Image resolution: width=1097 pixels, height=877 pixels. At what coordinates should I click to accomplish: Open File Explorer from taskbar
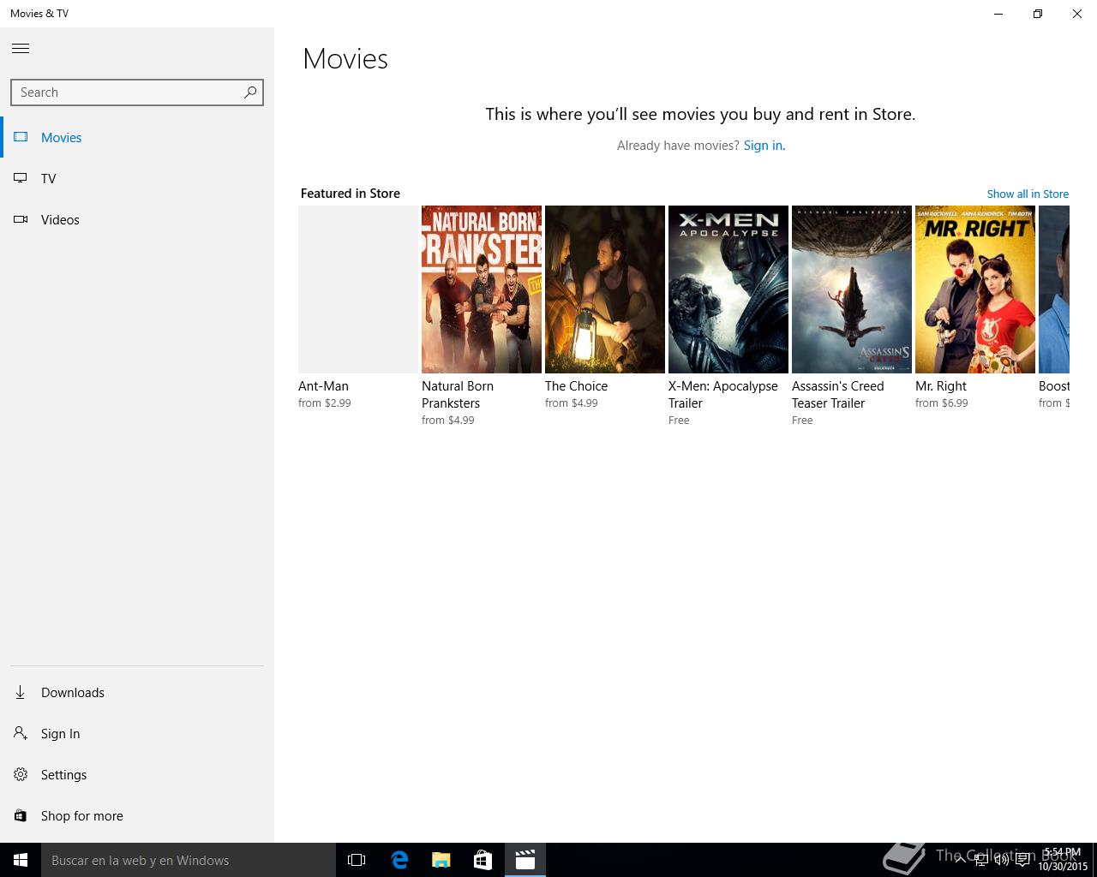pos(441,860)
